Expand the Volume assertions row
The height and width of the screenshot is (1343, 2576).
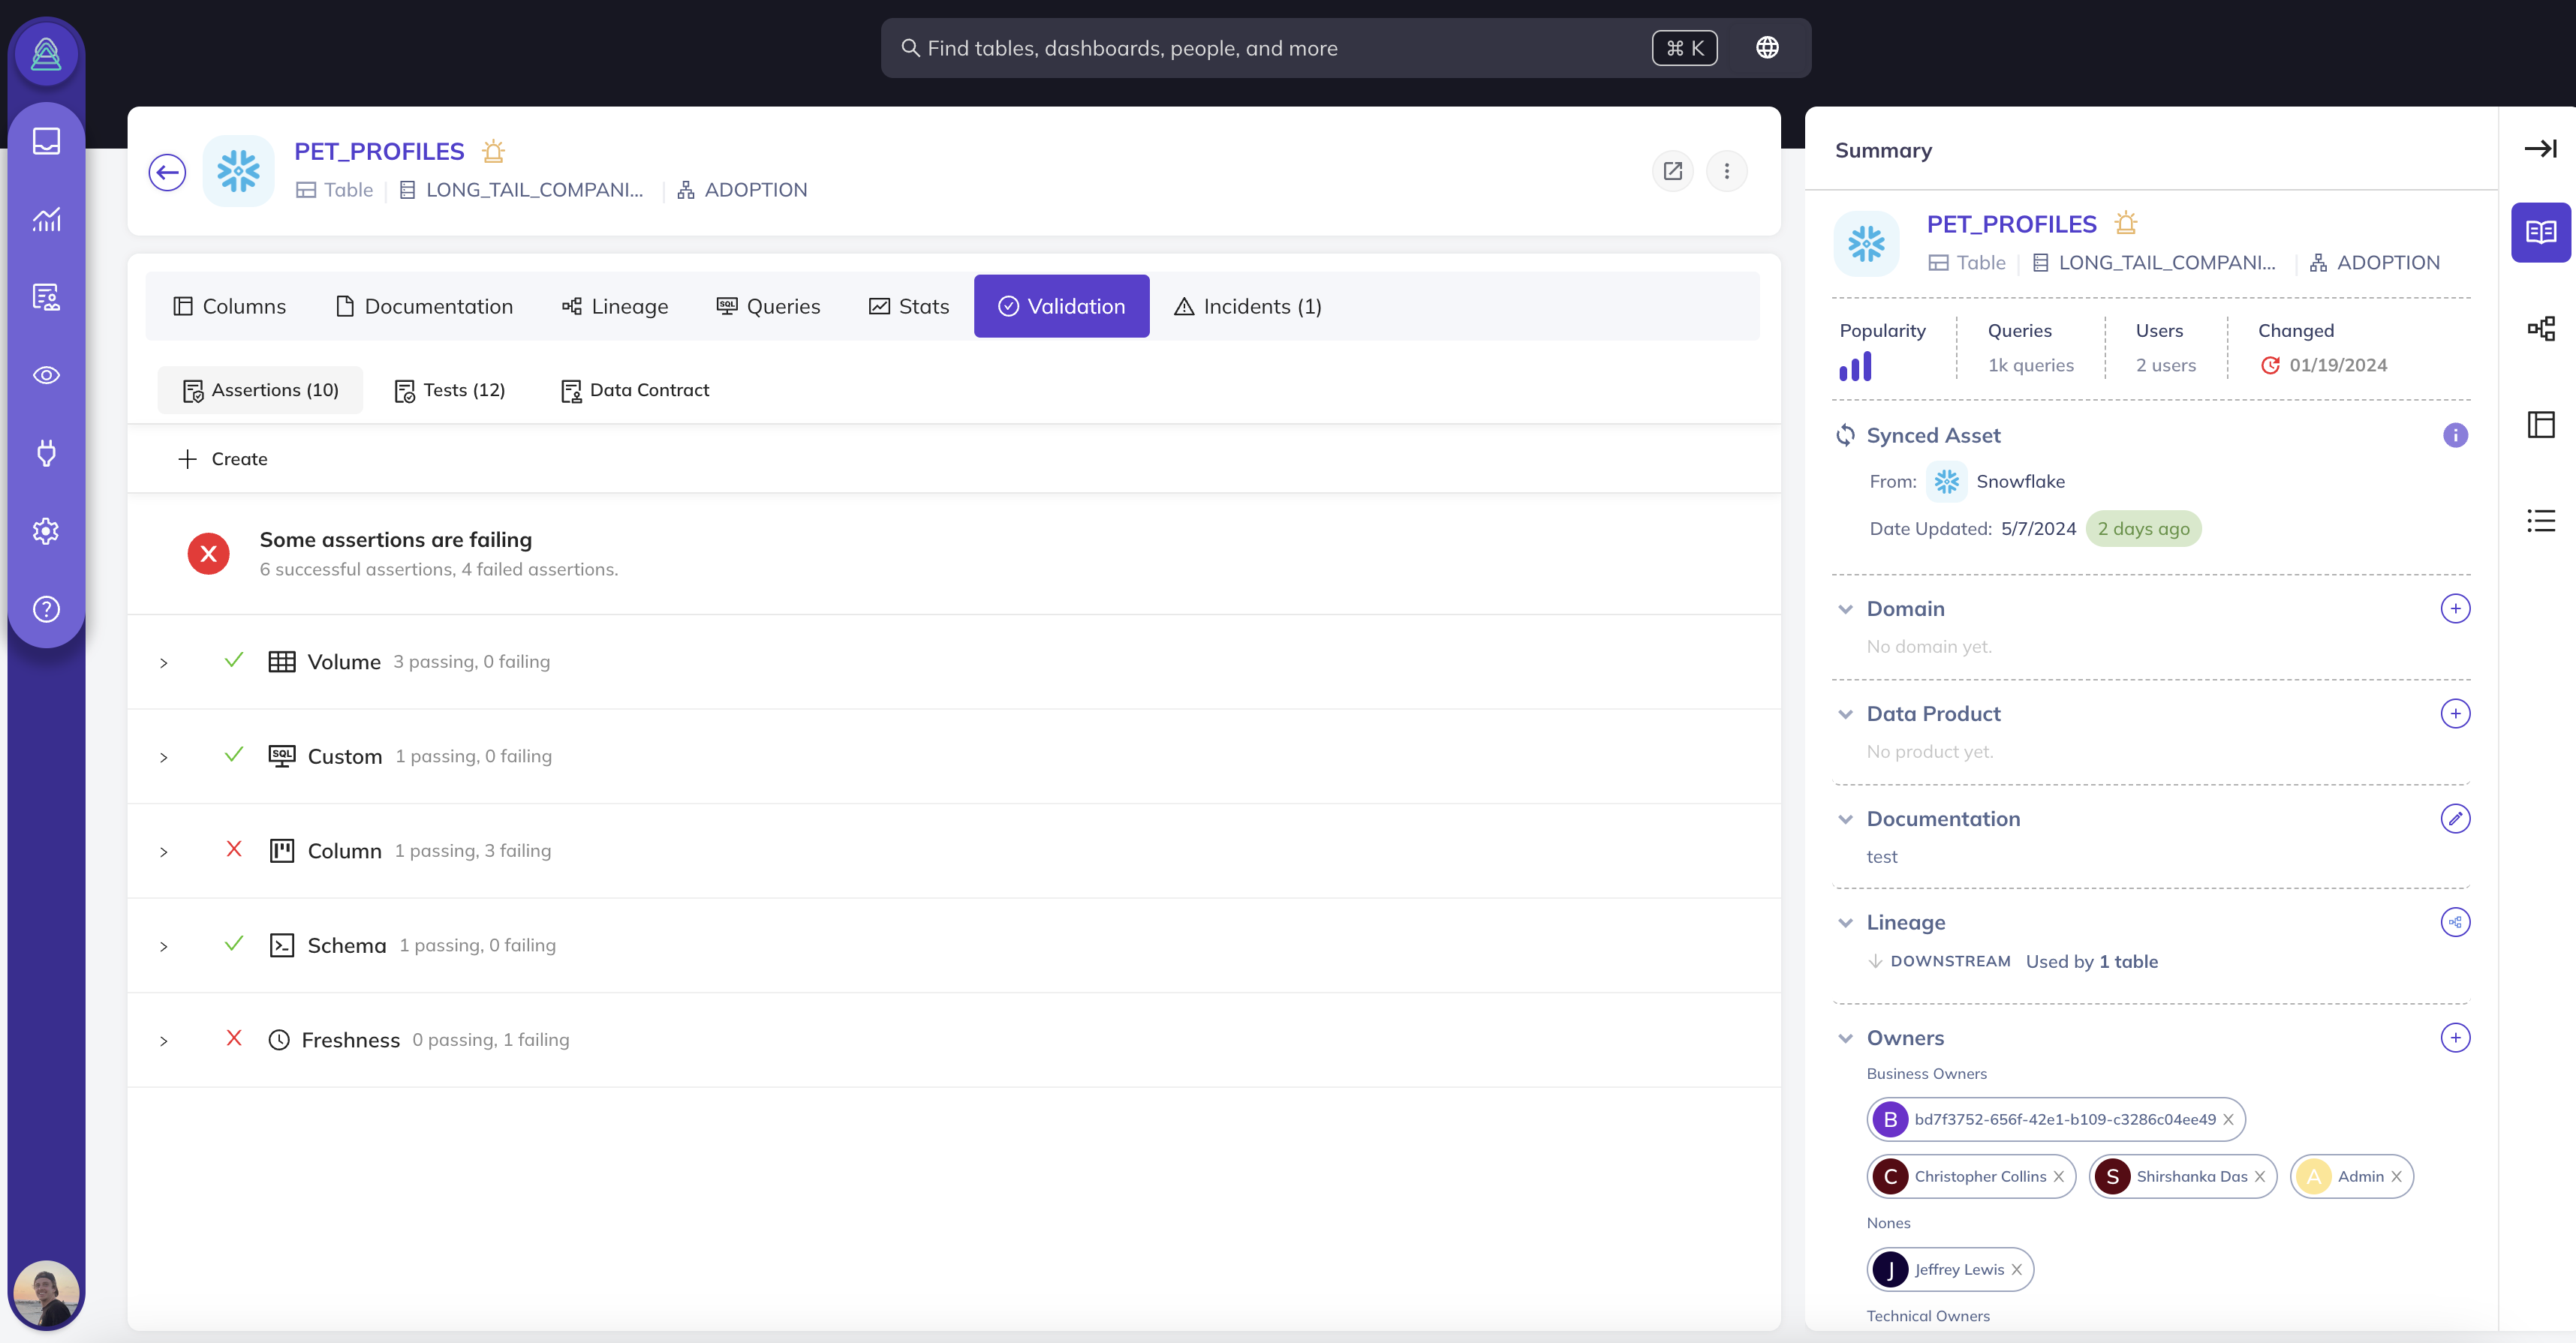pyautogui.click(x=164, y=662)
